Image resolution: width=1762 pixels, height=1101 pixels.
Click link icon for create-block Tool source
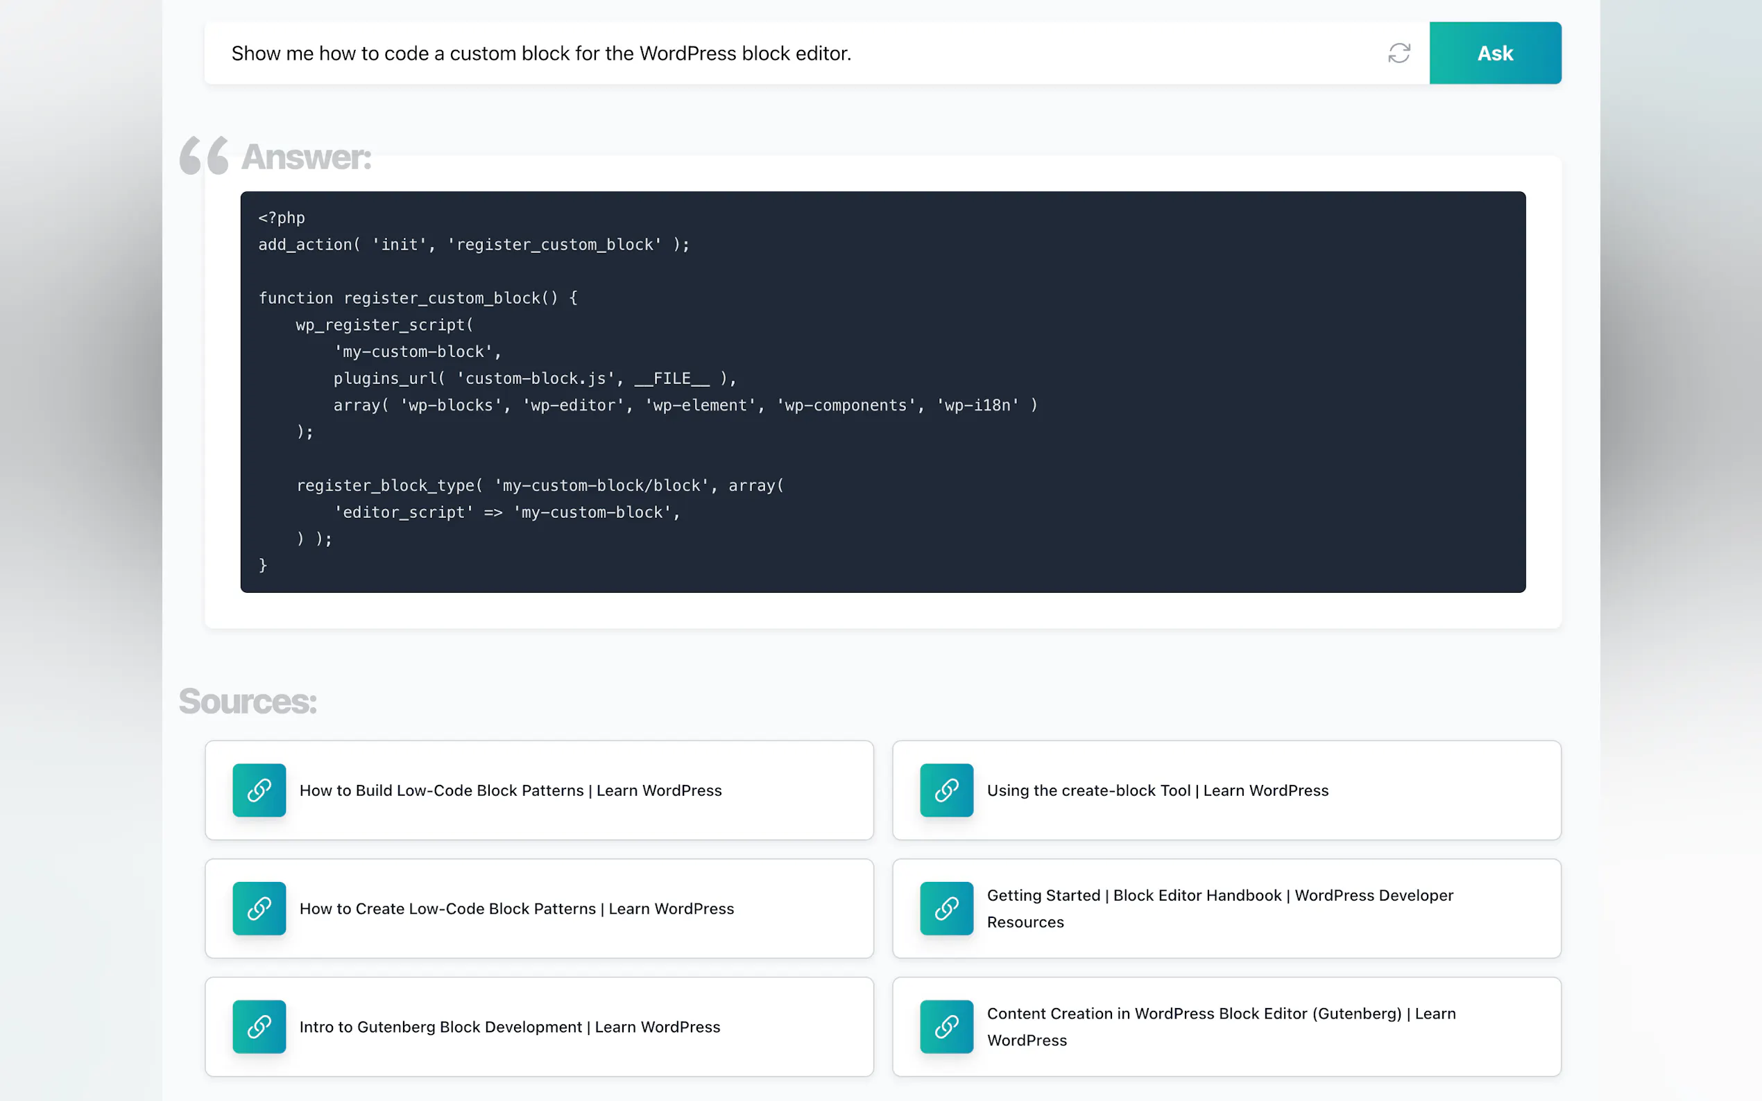click(946, 790)
